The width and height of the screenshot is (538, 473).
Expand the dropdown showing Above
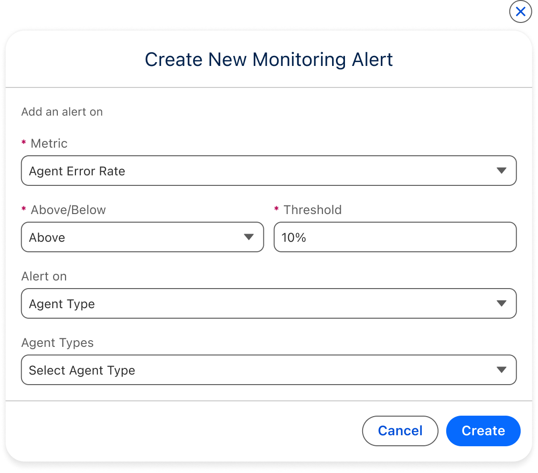pos(134,237)
